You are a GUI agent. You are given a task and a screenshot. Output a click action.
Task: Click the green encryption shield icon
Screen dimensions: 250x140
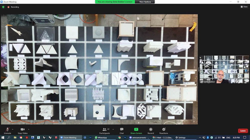[3, 7]
